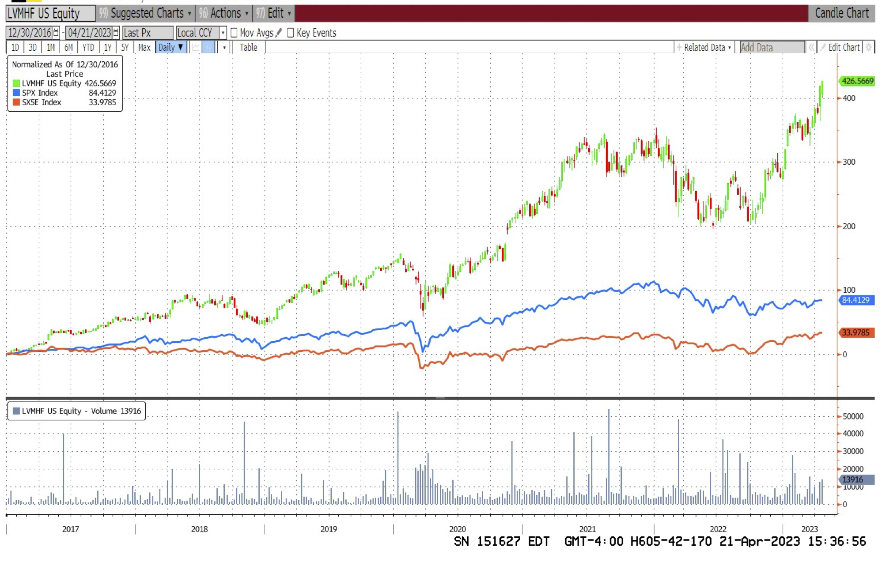The height and width of the screenshot is (562, 882).
Task: Select the 1Y time range tab
Action: point(107,47)
